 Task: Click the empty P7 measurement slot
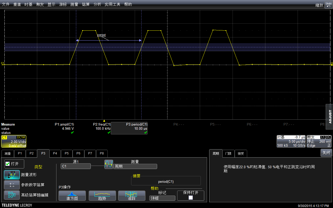click(x=289, y=125)
